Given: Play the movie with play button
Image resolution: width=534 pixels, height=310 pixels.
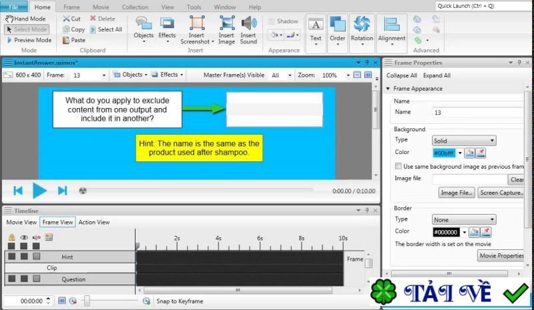Looking at the screenshot, I should pos(39,191).
